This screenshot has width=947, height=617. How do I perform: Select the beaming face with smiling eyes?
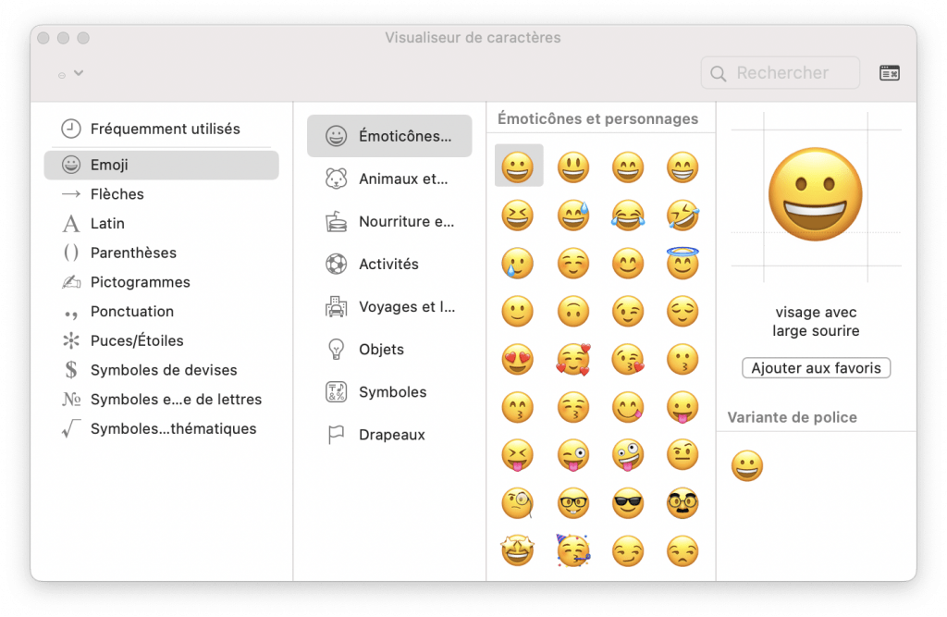pos(683,167)
